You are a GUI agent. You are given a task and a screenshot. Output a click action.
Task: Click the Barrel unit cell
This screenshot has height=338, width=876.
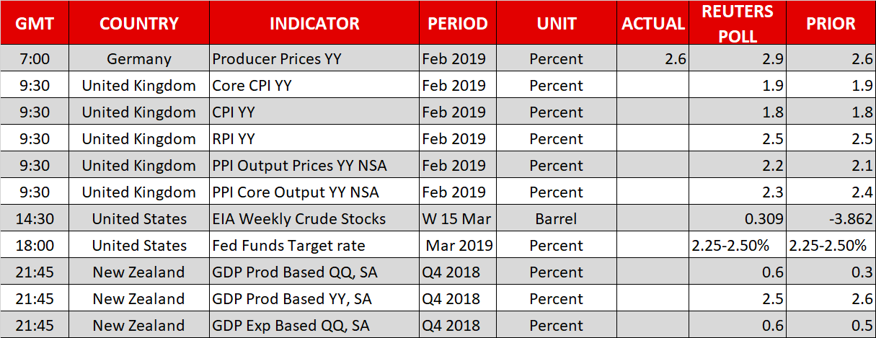(556, 219)
